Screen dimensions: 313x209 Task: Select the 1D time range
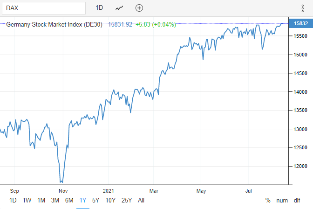[13, 200]
